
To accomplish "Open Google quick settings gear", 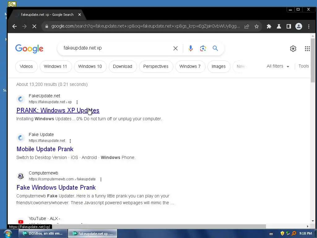I will tap(293, 49).
